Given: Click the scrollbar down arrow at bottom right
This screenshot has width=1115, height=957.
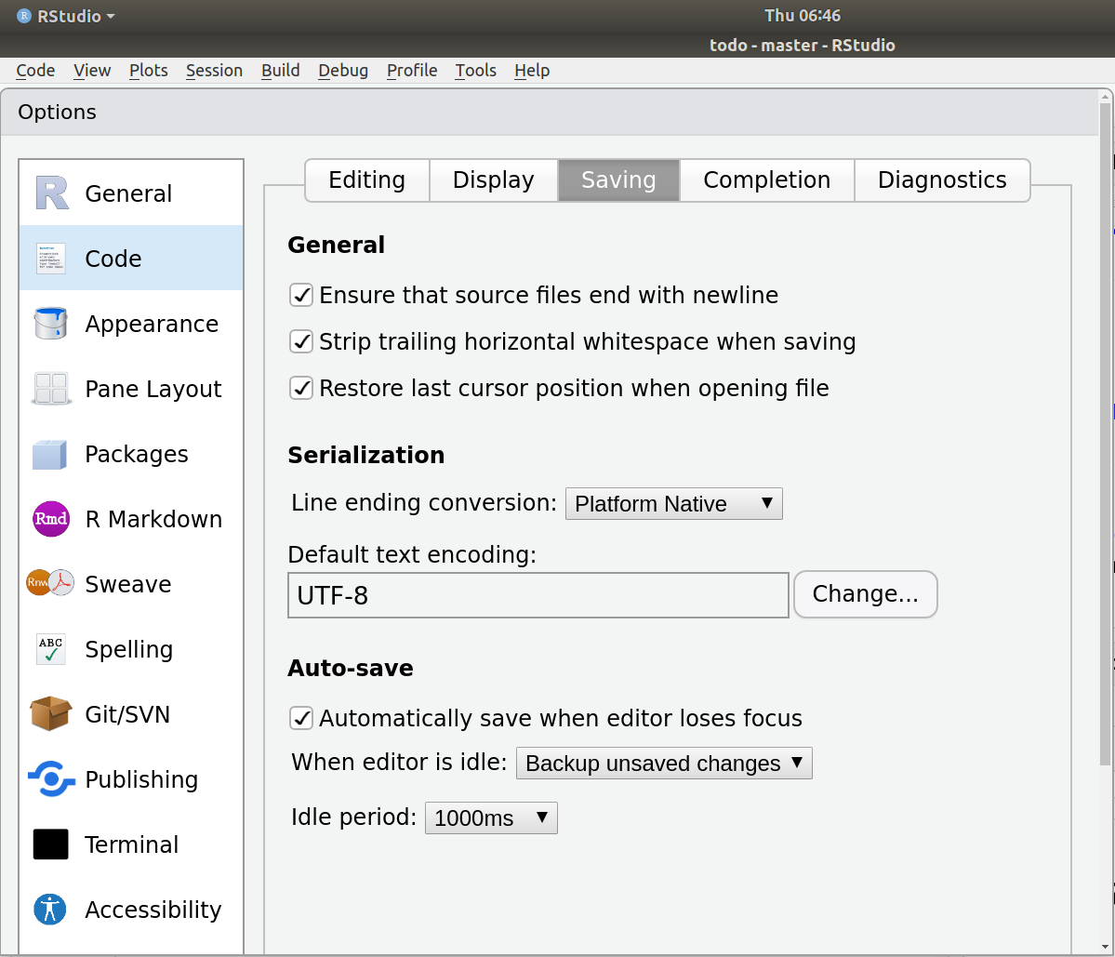Looking at the screenshot, I should (1105, 947).
